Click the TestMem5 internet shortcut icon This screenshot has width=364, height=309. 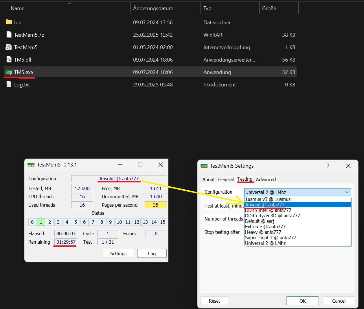click(9, 47)
